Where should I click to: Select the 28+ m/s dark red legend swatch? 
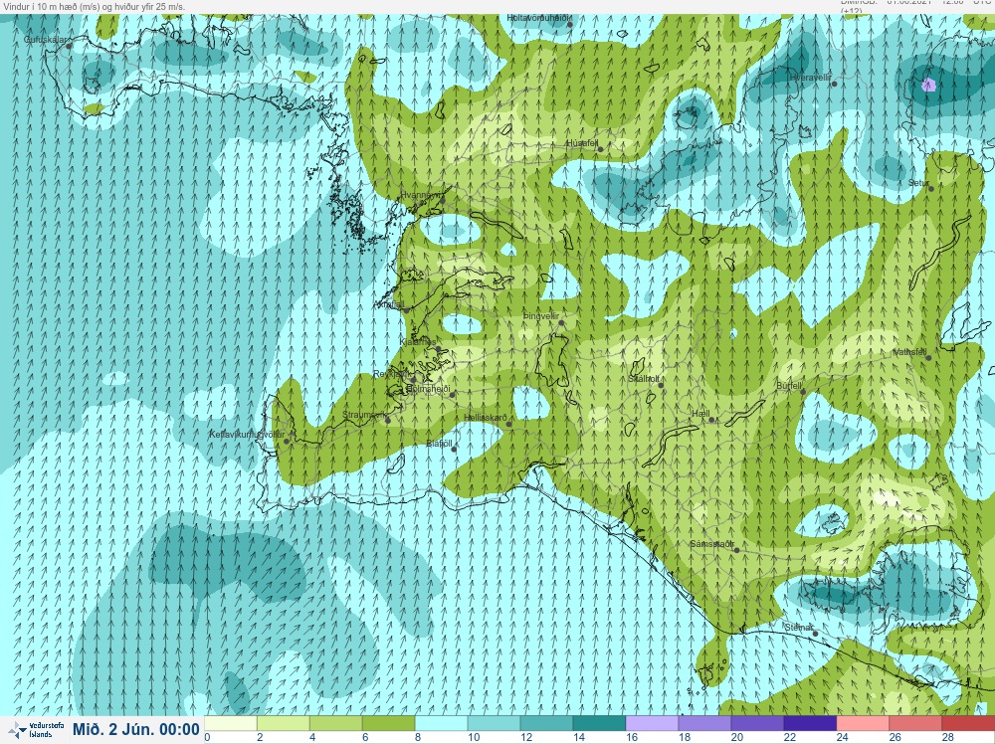click(968, 724)
